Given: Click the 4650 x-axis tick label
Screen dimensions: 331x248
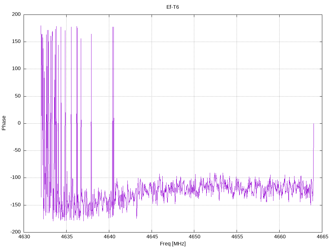Looking at the screenshot, I should click(194, 237).
